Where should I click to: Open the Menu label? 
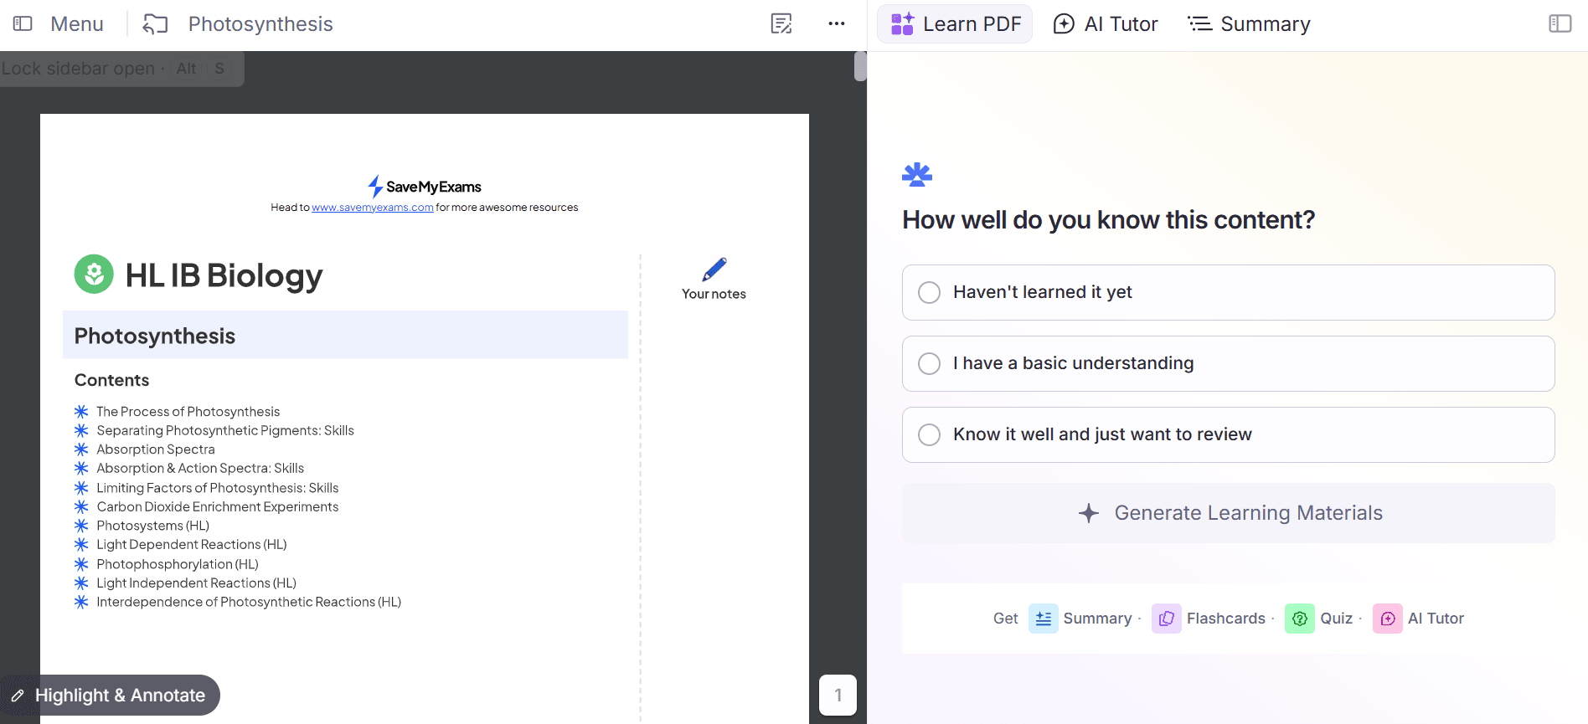click(x=77, y=23)
